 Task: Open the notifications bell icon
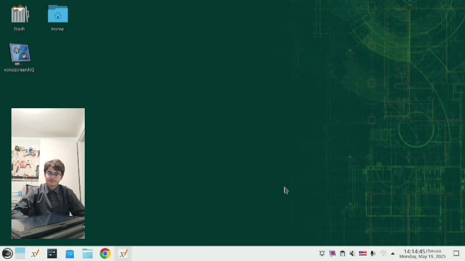coord(322,253)
